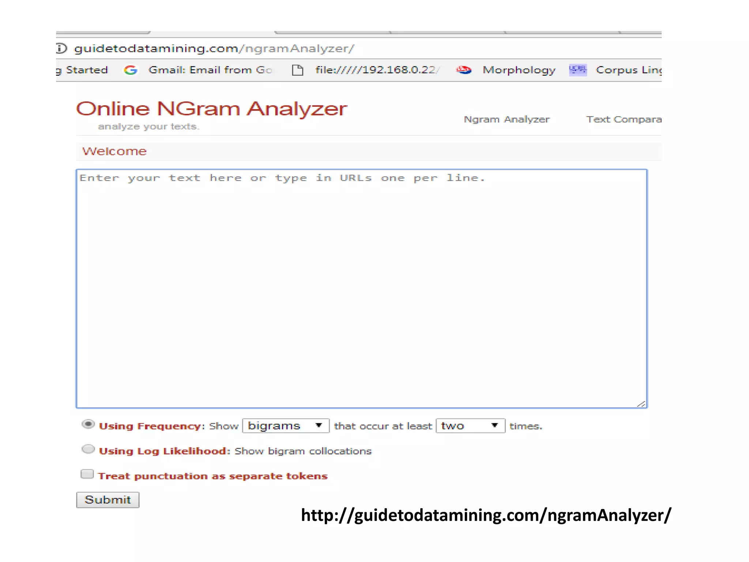749x562 pixels.
Task: Click the 'Welcome' heading text
Action: click(x=114, y=151)
